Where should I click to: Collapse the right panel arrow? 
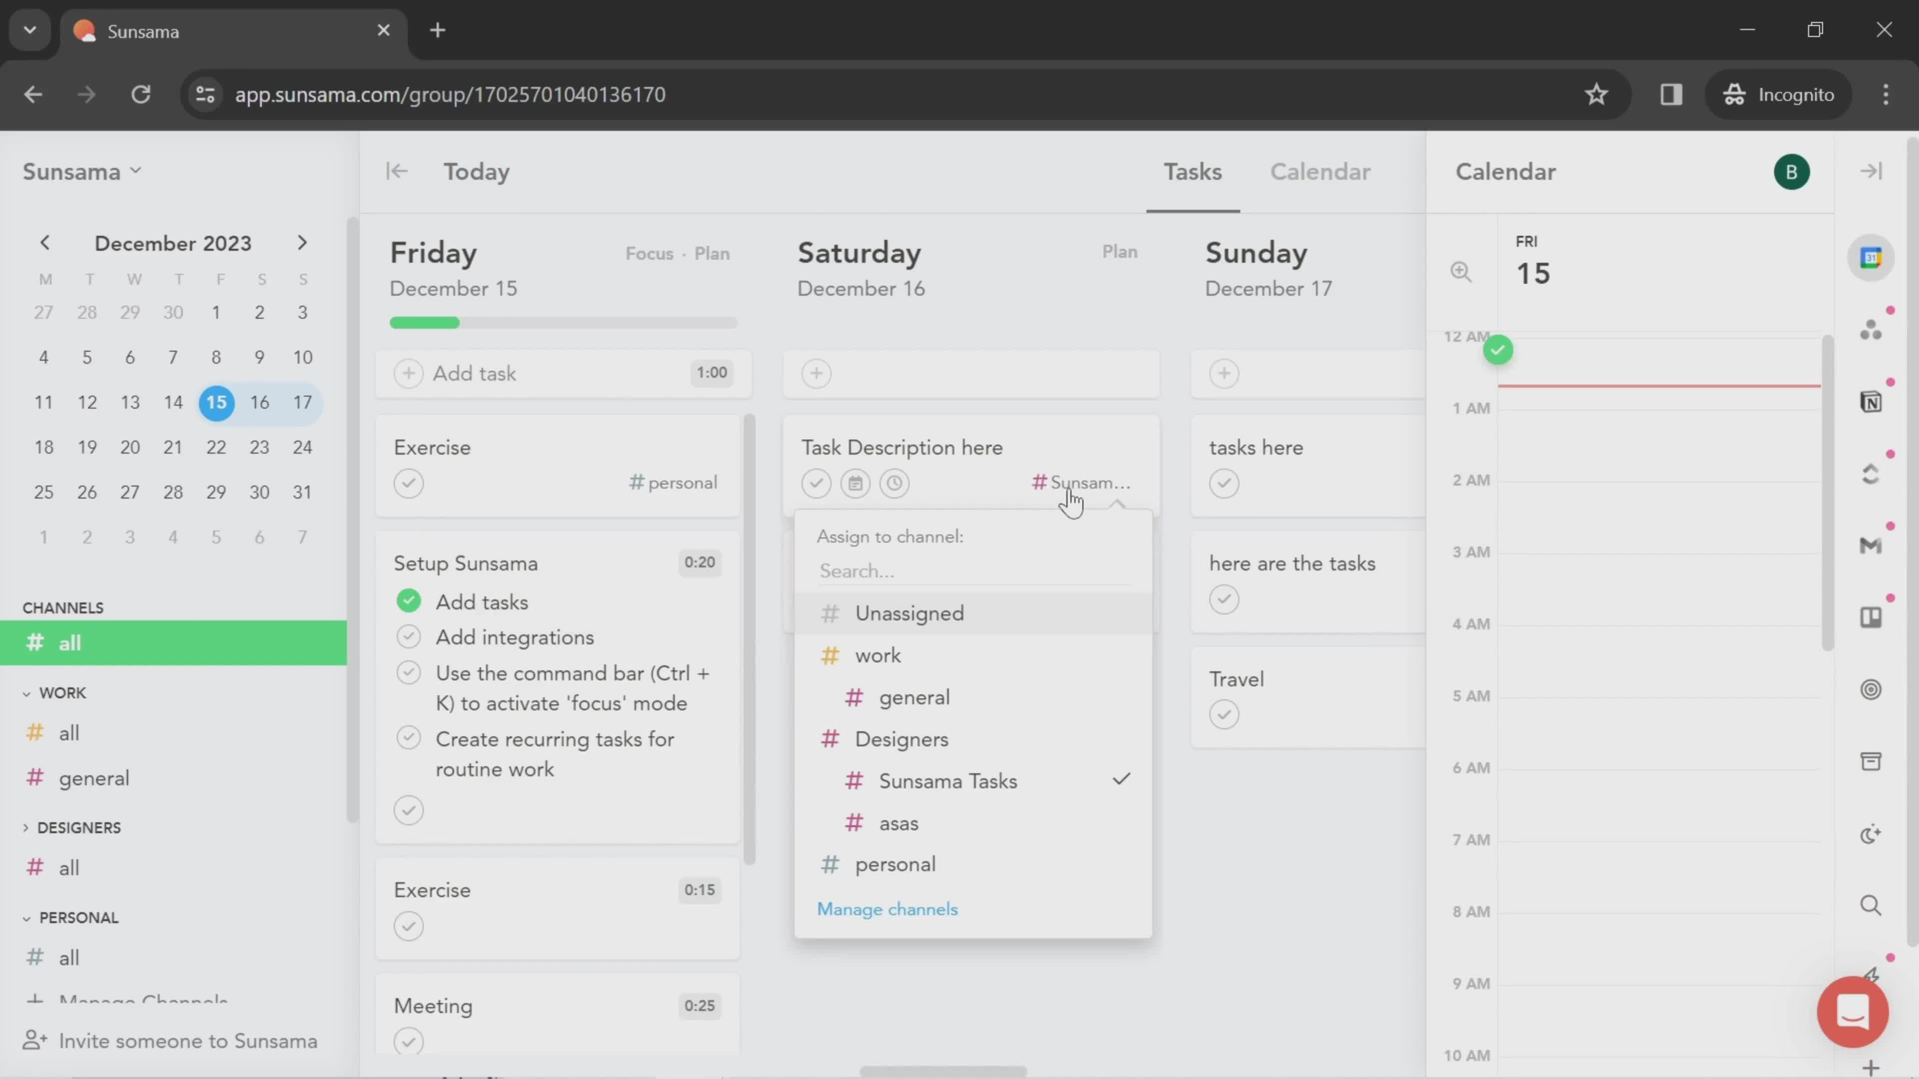[1871, 171]
